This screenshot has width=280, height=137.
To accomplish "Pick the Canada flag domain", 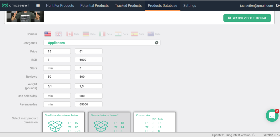I will coord(70,34).
